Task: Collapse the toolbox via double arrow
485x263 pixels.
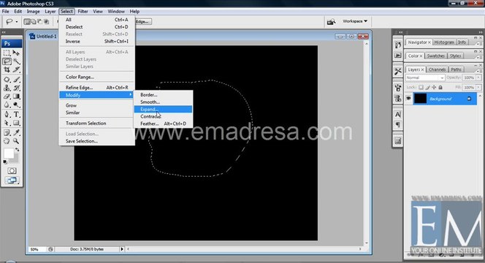Action: [4, 32]
